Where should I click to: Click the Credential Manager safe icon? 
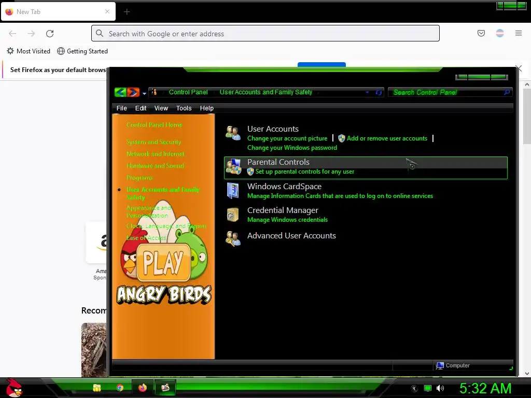pos(233,215)
